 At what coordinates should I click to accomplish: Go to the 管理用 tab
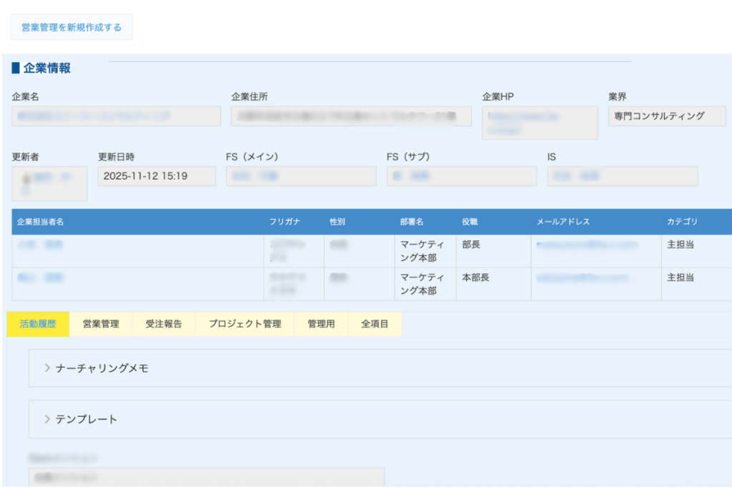(321, 324)
